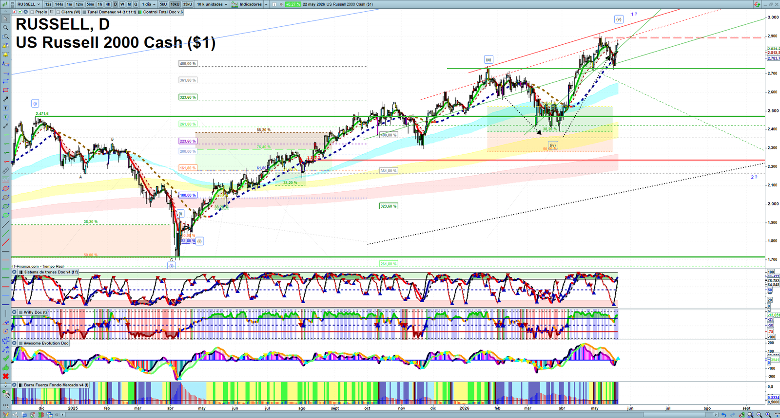
Task: Select the 4h timeframe
Action: tap(108, 4)
